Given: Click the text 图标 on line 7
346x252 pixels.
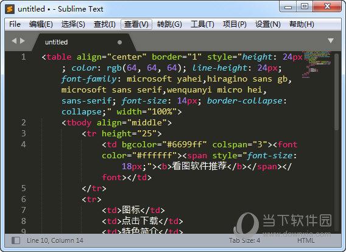Looking at the screenshot, I should (131, 210).
